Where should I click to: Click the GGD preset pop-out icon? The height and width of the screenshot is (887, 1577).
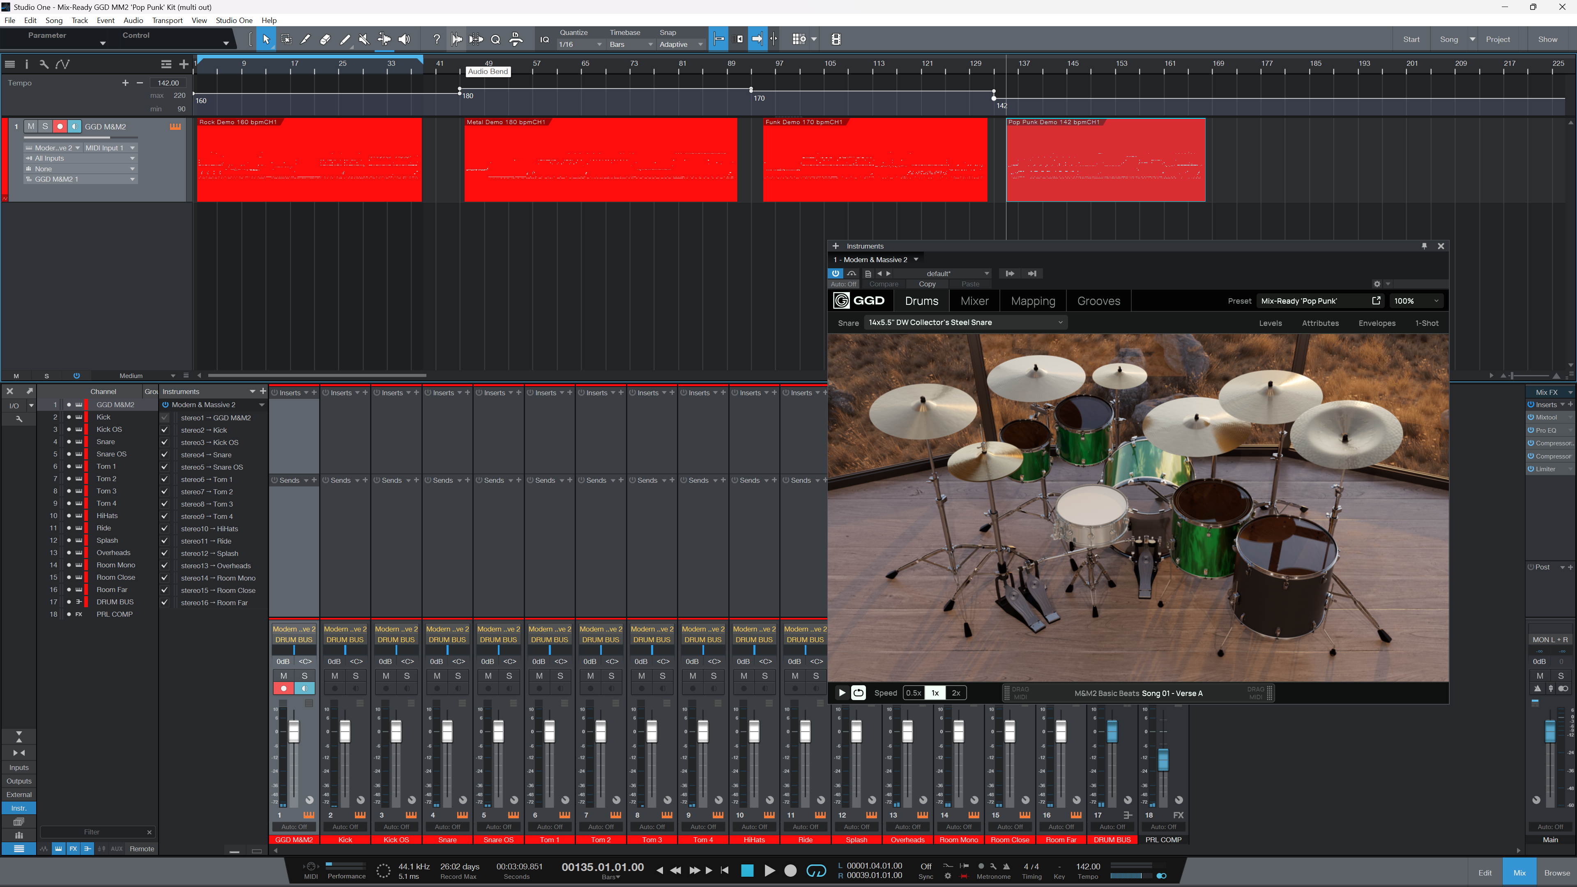[1376, 301]
